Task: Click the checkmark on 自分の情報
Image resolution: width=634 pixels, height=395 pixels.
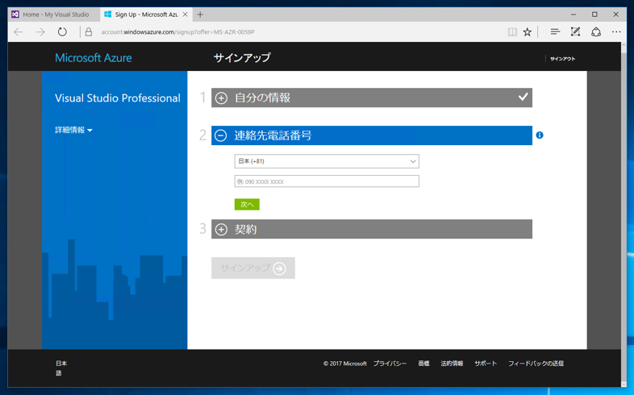Action: pos(523,97)
